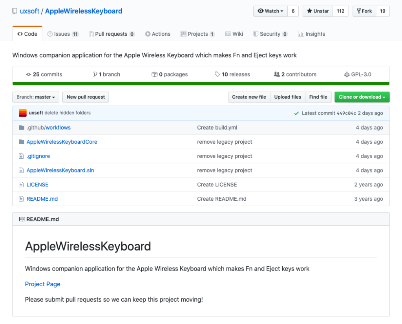Click the branch icon next to 1 branch
The width and height of the screenshot is (402, 324).
pyautogui.click(x=95, y=74)
